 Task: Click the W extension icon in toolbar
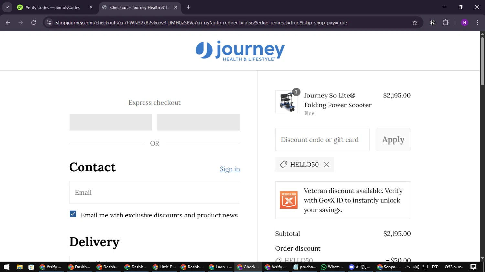(x=433, y=23)
